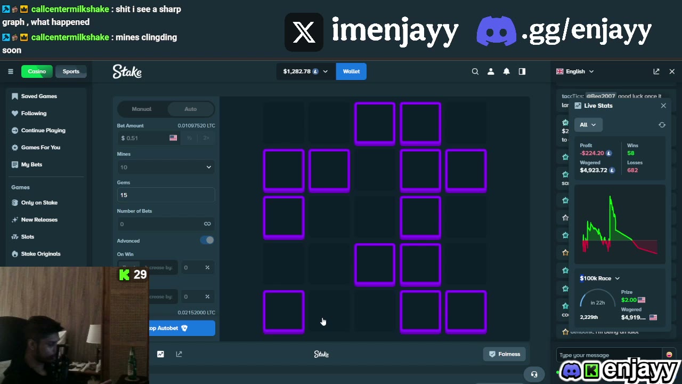Open the search magnifier icon

point(475,71)
